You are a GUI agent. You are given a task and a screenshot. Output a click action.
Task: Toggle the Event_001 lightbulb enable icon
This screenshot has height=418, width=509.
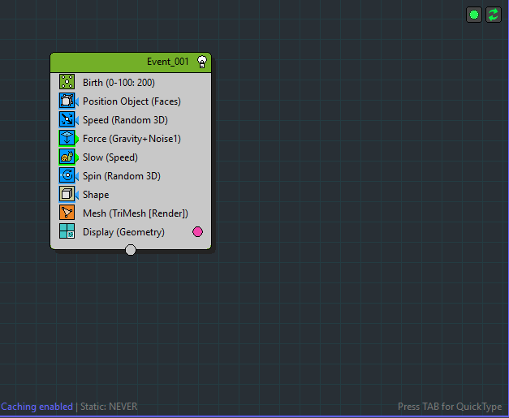point(202,62)
